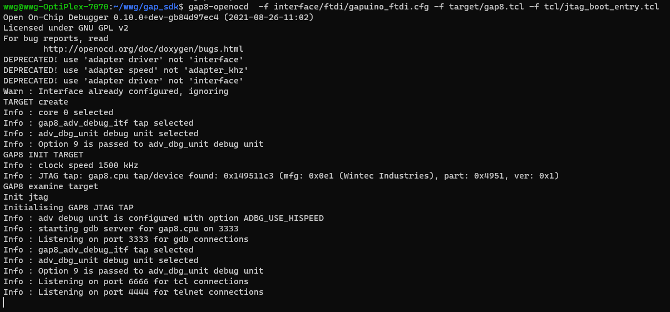The height and width of the screenshot is (312, 670).
Task: Click the terminal cursor on the last line
Action: [4, 303]
